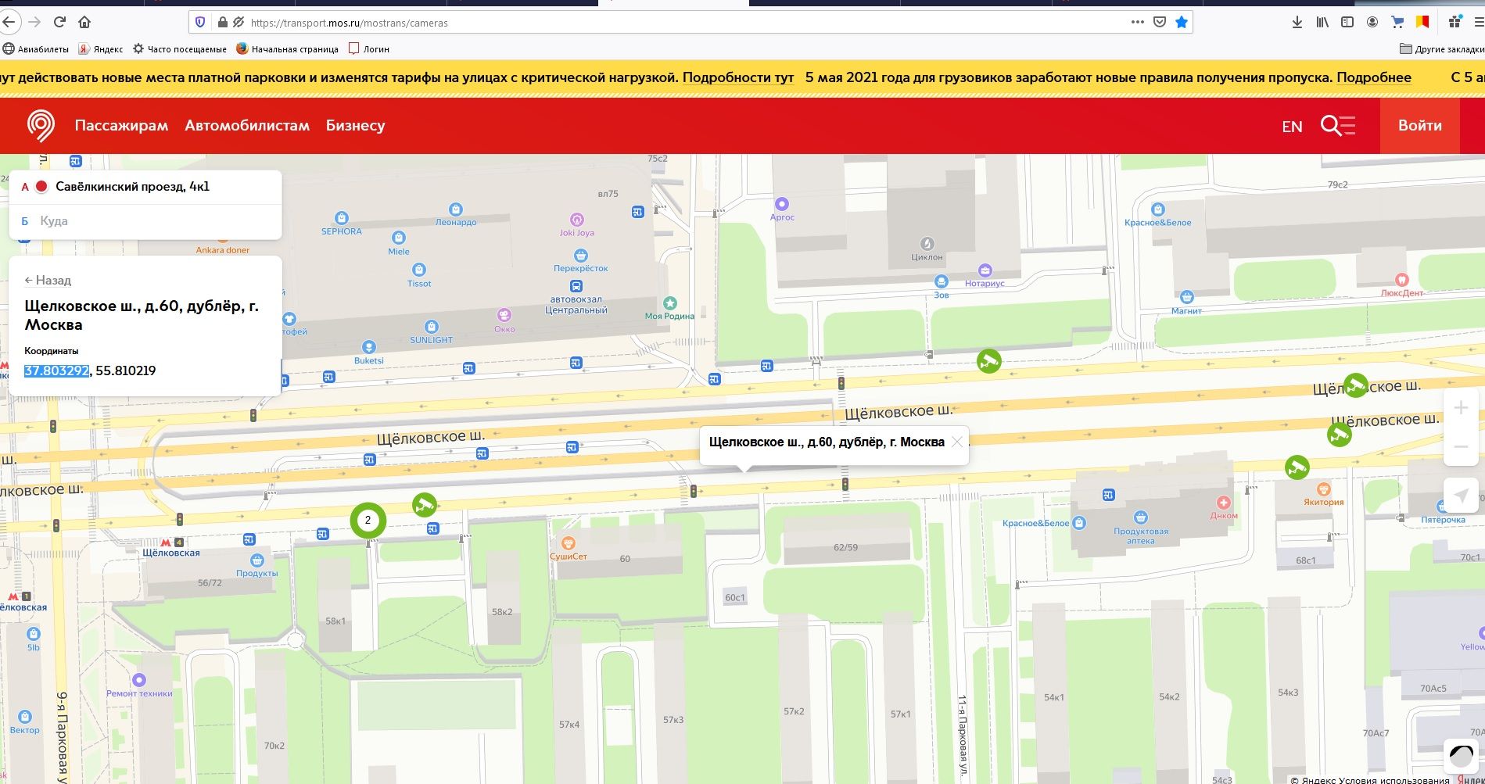Select the camera marker below Нотариус
This screenshot has width=1485, height=784.
pos(989,361)
